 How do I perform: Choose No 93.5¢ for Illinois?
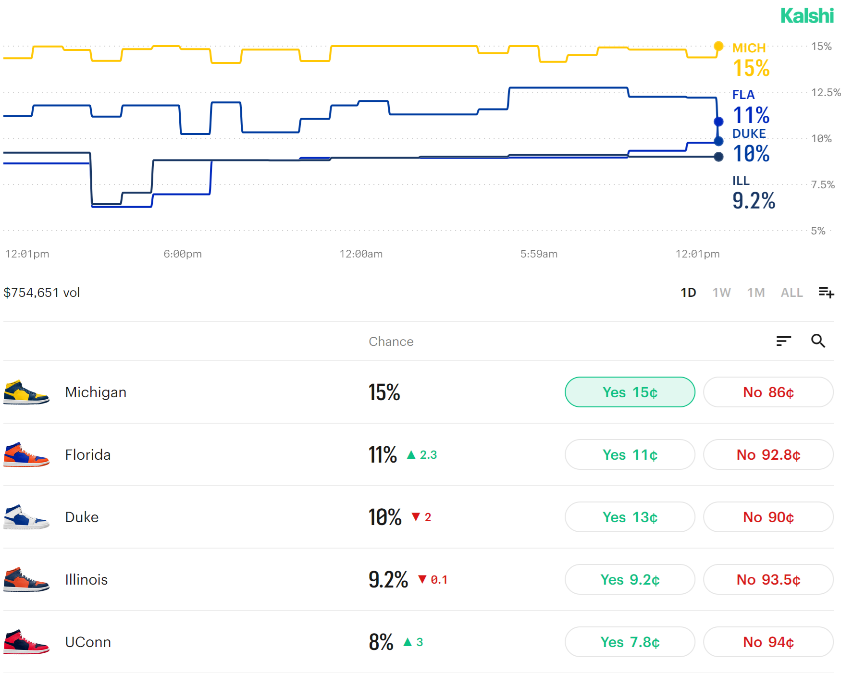tap(768, 580)
